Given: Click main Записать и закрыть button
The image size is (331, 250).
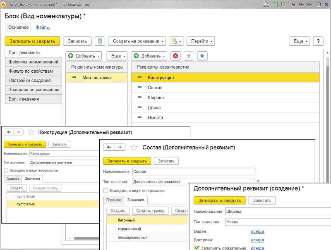Looking at the screenshot, I should [32, 41].
